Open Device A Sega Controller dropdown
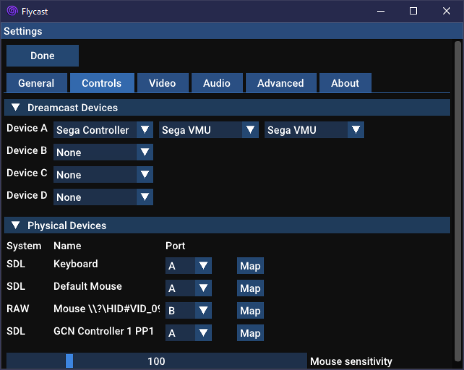 [103, 130]
